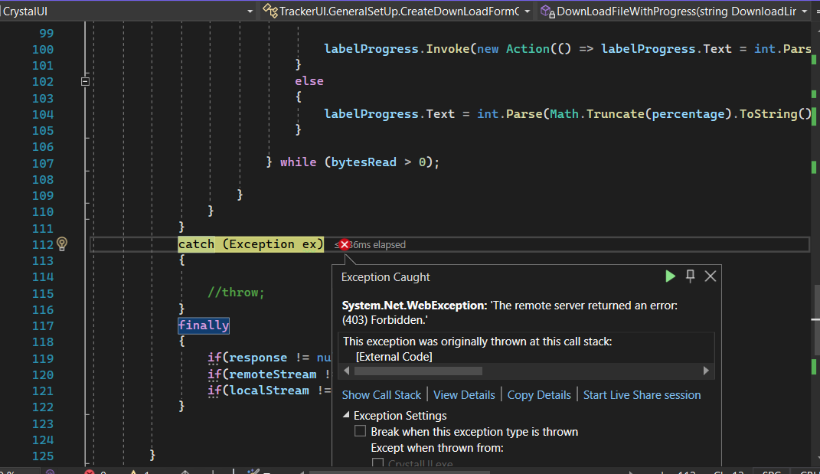The image size is (820, 474).
Task: Click the 'catch' keyword on line 112
Action: click(x=196, y=244)
